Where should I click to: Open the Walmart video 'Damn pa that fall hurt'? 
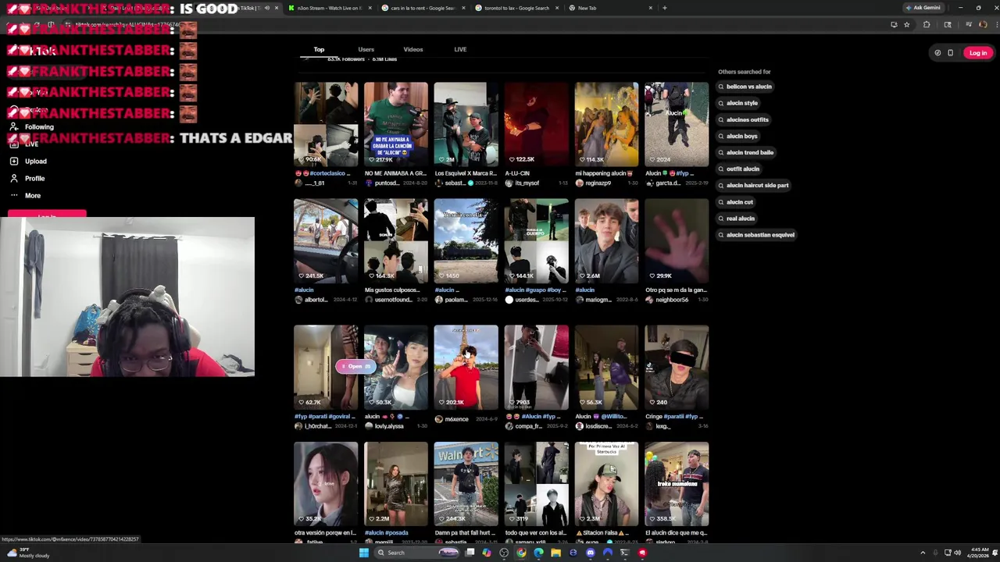(x=466, y=484)
